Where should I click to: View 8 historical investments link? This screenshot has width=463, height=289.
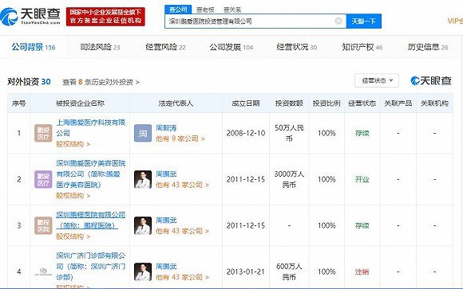point(101,82)
